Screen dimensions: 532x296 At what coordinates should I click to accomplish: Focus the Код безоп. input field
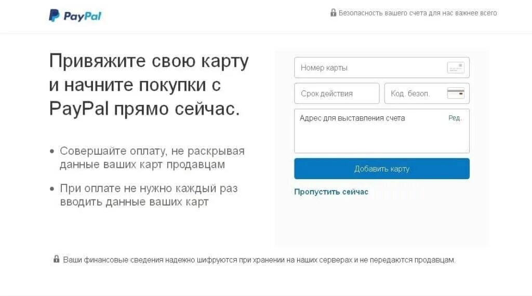click(427, 93)
